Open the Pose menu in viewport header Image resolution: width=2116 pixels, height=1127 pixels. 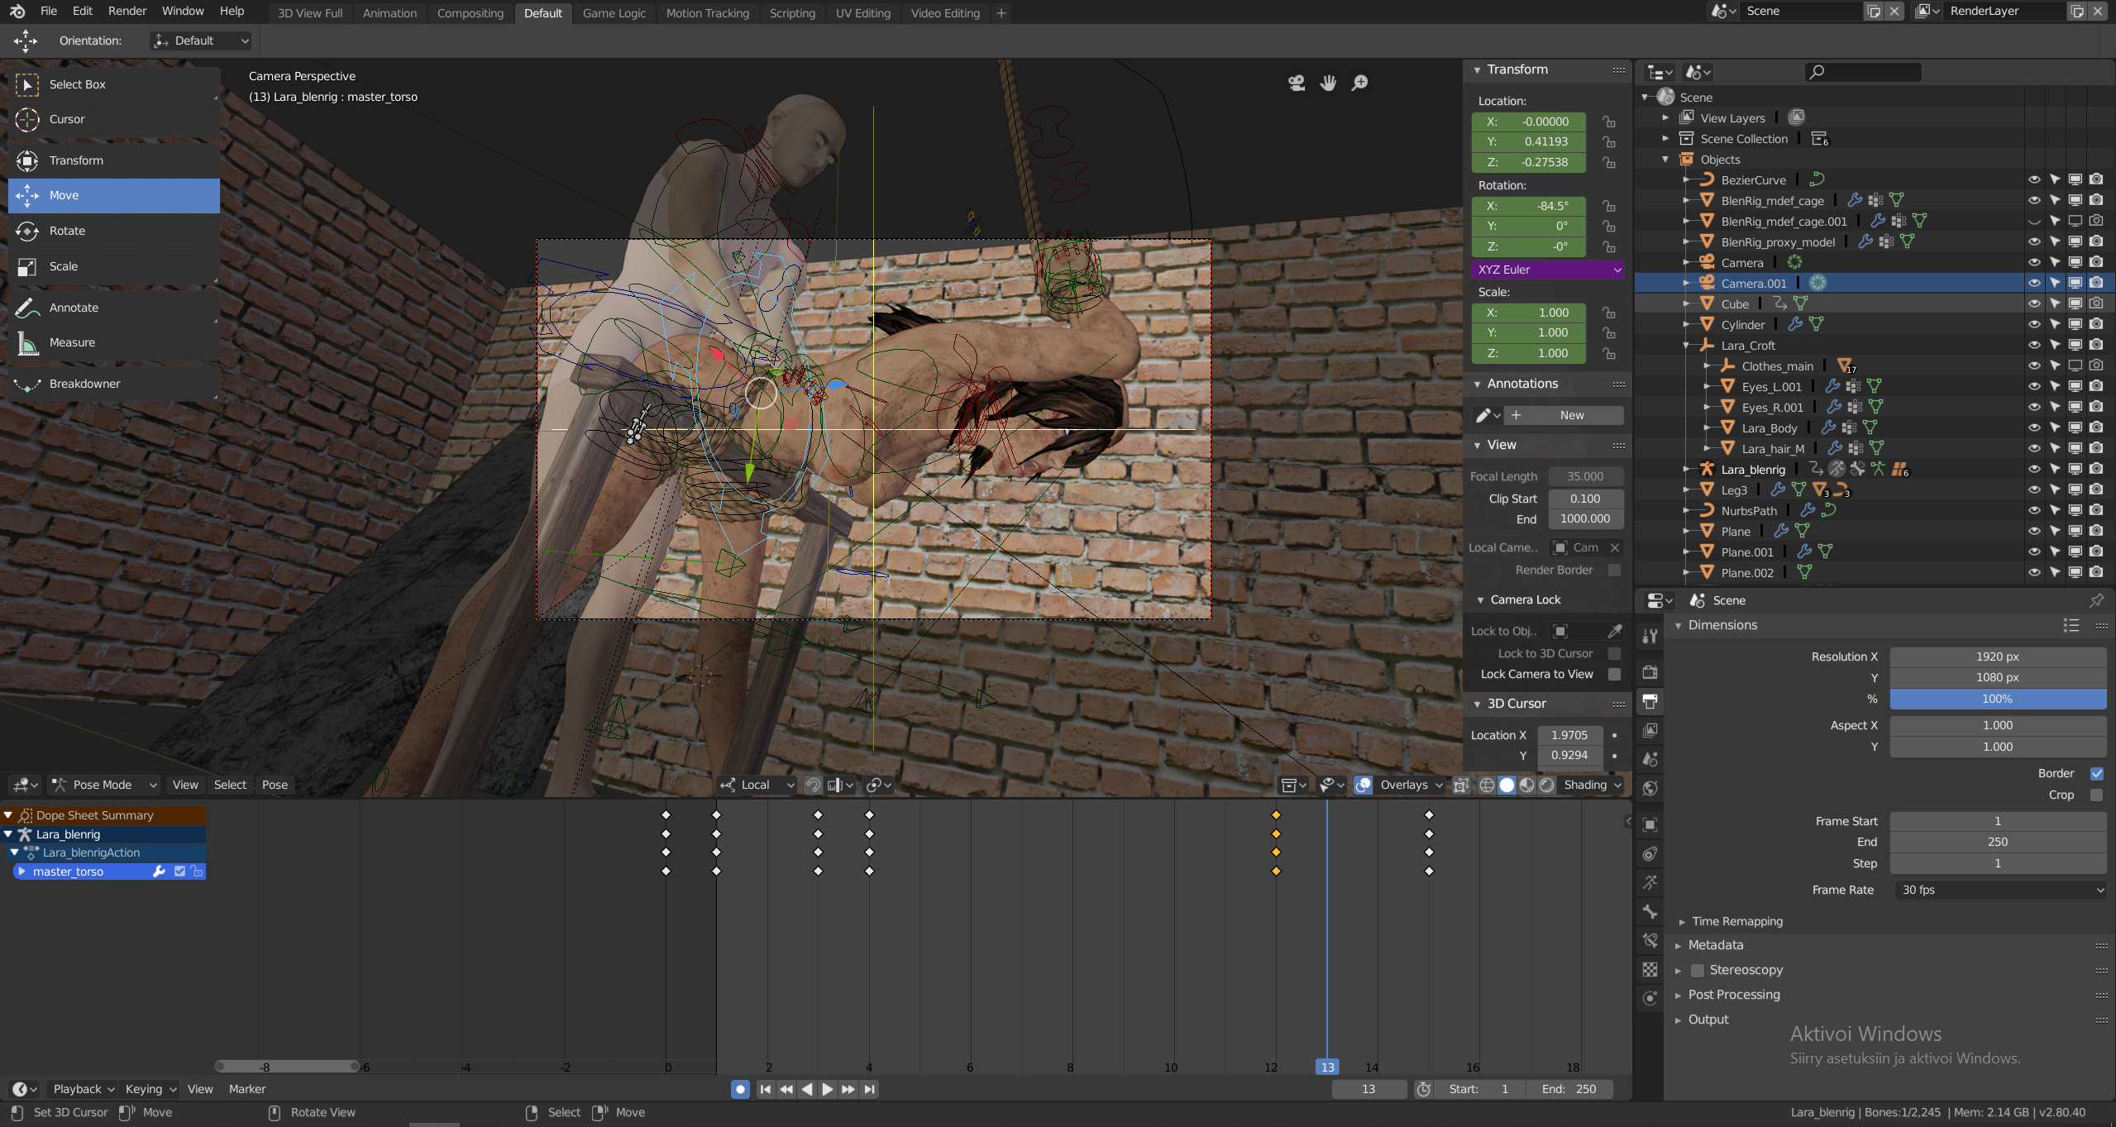click(x=275, y=785)
